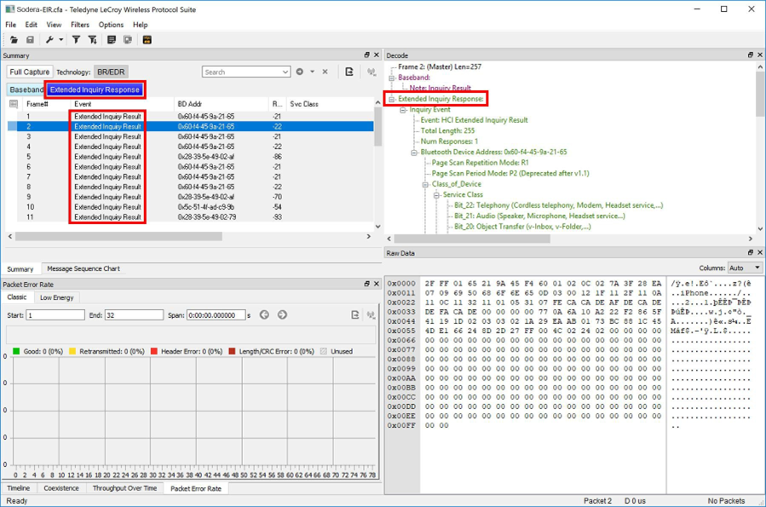Open the Baseband tab in Summary

tap(26, 89)
